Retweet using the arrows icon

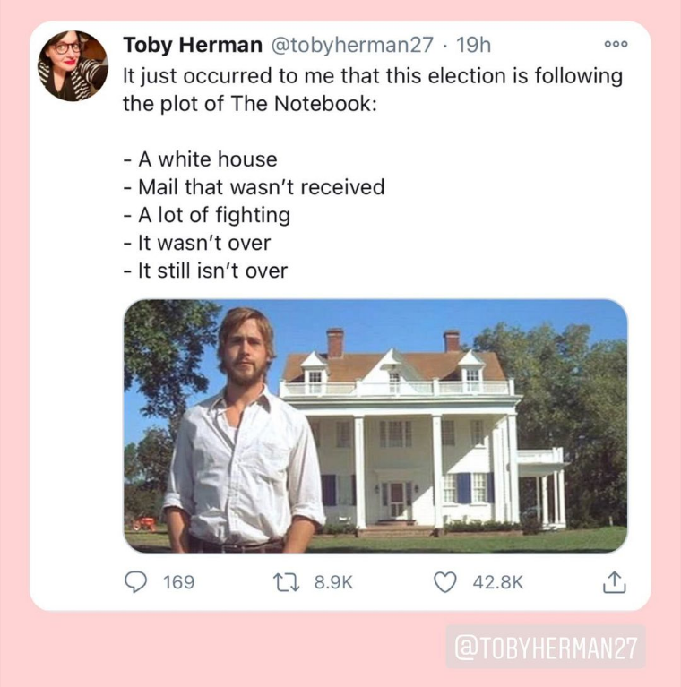[286, 583]
